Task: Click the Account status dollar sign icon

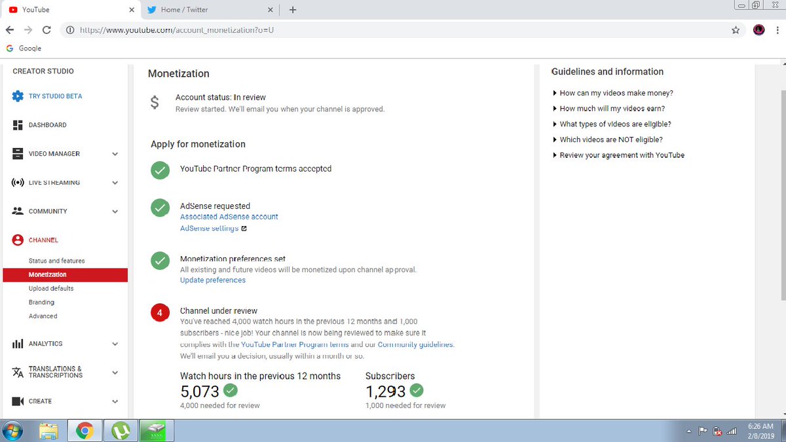Action: 155,103
